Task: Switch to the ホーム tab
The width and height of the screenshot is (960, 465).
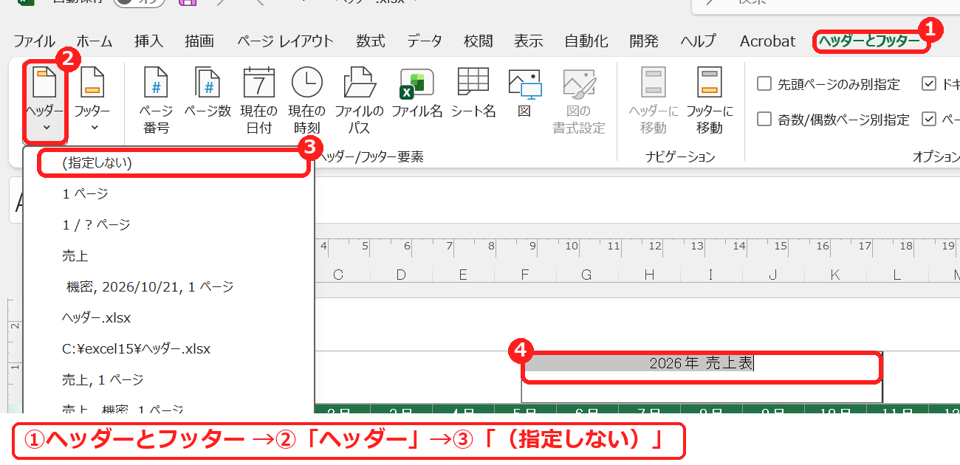Action: tap(95, 41)
